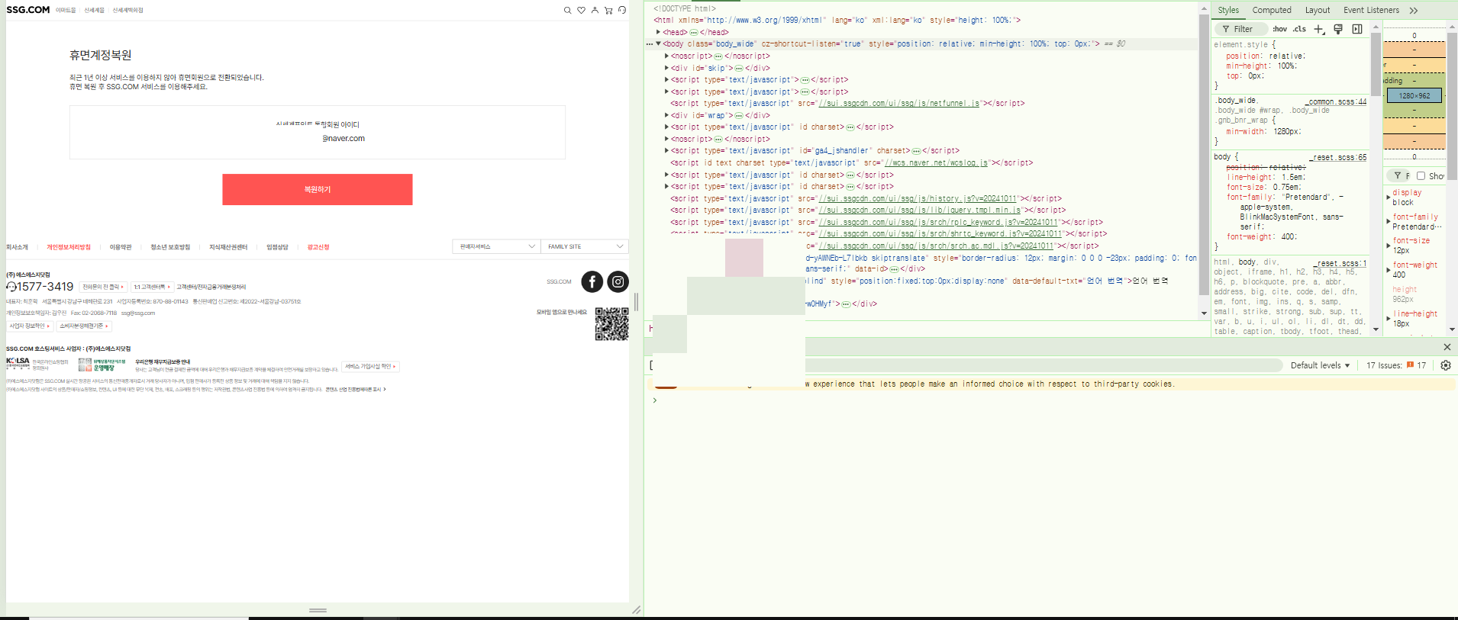Expand the div id="wrap" node
1458x620 pixels.
click(x=666, y=115)
